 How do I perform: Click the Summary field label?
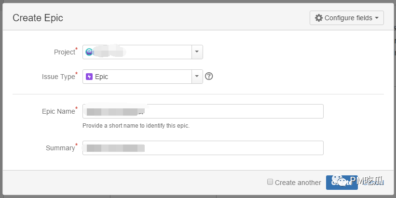click(60, 148)
